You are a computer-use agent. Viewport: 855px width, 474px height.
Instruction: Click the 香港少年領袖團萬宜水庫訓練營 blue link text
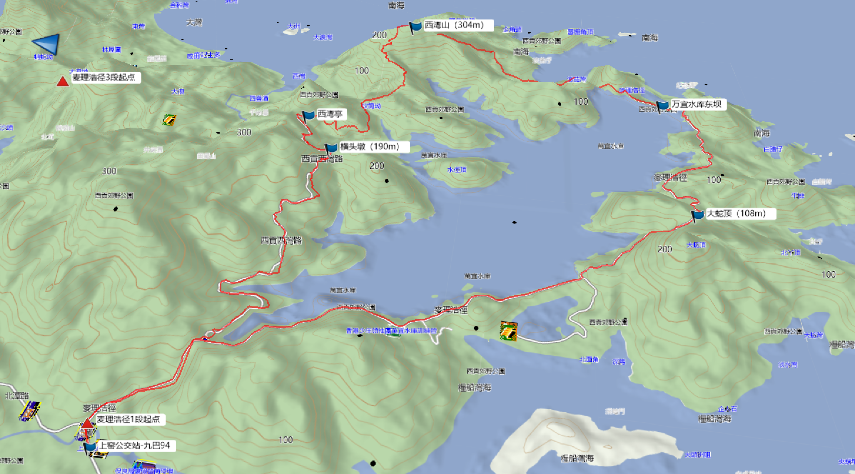pos(391,331)
